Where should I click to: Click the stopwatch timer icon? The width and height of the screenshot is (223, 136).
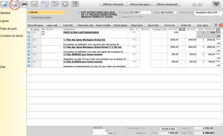(x=65, y=4)
